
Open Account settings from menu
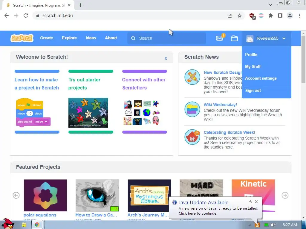point(261,78)
